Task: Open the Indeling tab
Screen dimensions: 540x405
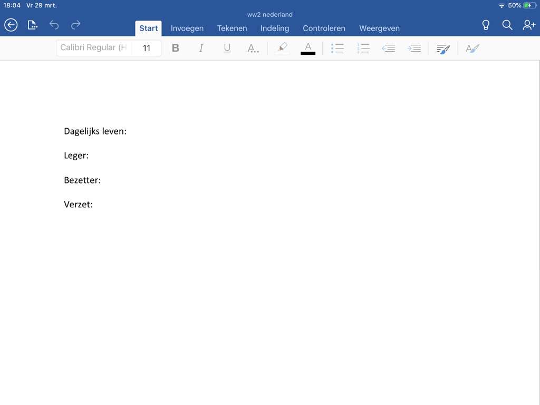Action: coord(275,28)
